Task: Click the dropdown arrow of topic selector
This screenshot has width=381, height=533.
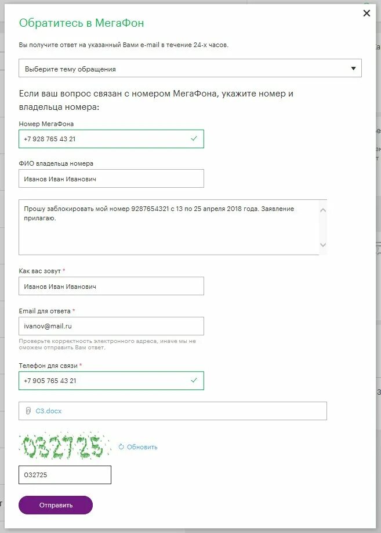Action: point(353,69)
